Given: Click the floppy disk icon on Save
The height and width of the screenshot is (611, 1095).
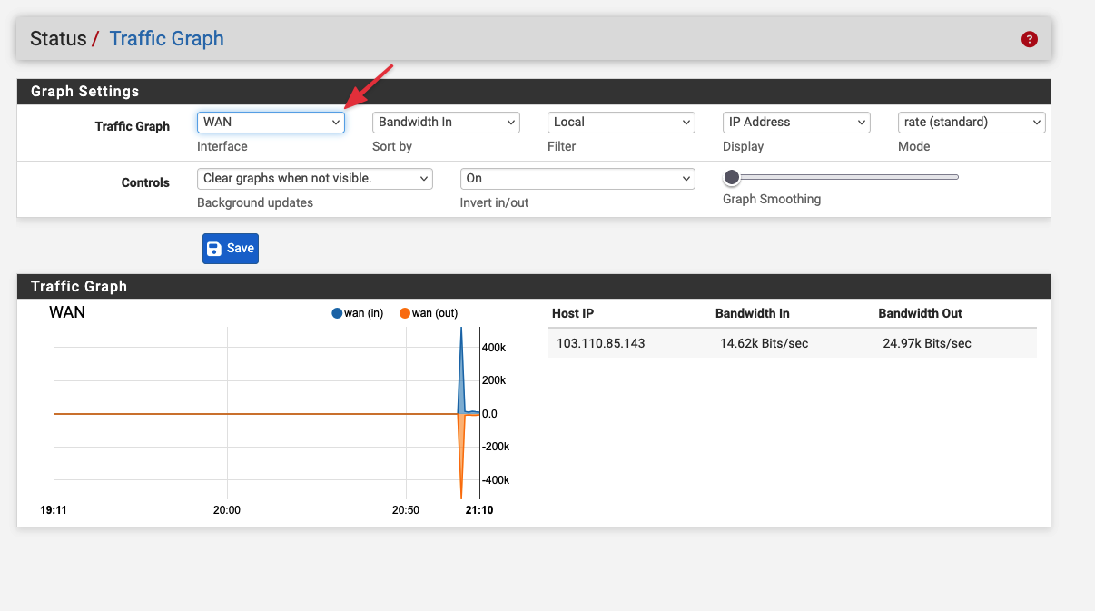Looking at the screenshot, I should (x=214, y=249).
